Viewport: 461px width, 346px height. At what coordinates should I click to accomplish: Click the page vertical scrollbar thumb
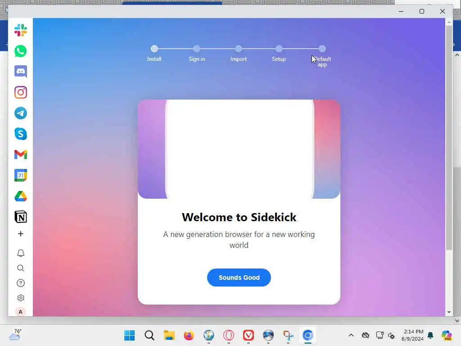click(449, 138)
